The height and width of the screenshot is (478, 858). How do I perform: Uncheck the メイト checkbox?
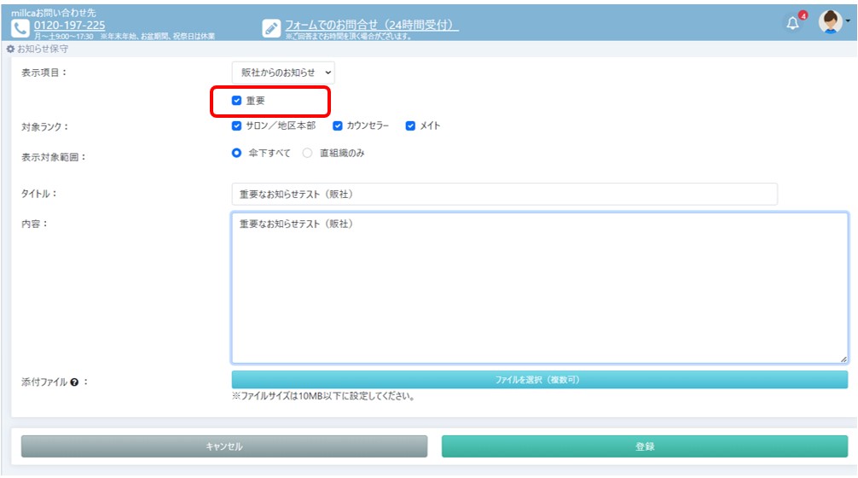[x=410, y=126]
